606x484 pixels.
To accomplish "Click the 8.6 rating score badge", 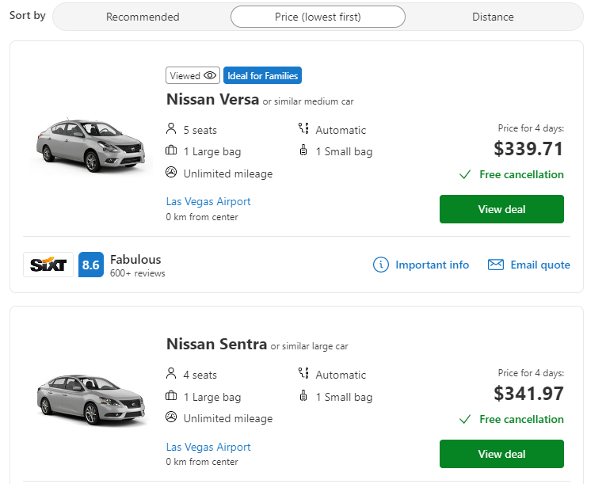I will click(91, 265).
